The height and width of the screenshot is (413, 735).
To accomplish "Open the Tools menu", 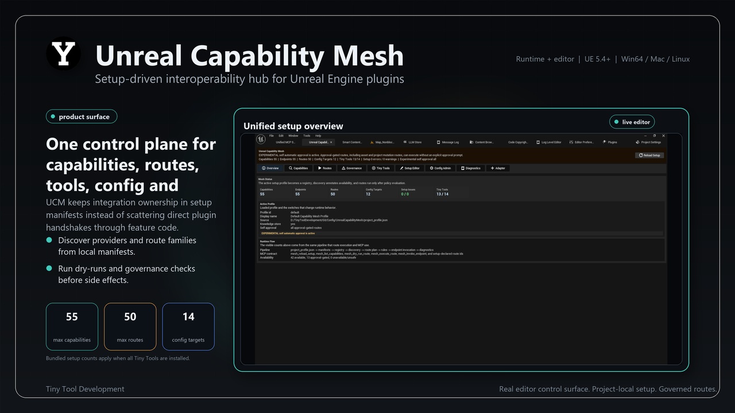I will (x=307, y=136).
